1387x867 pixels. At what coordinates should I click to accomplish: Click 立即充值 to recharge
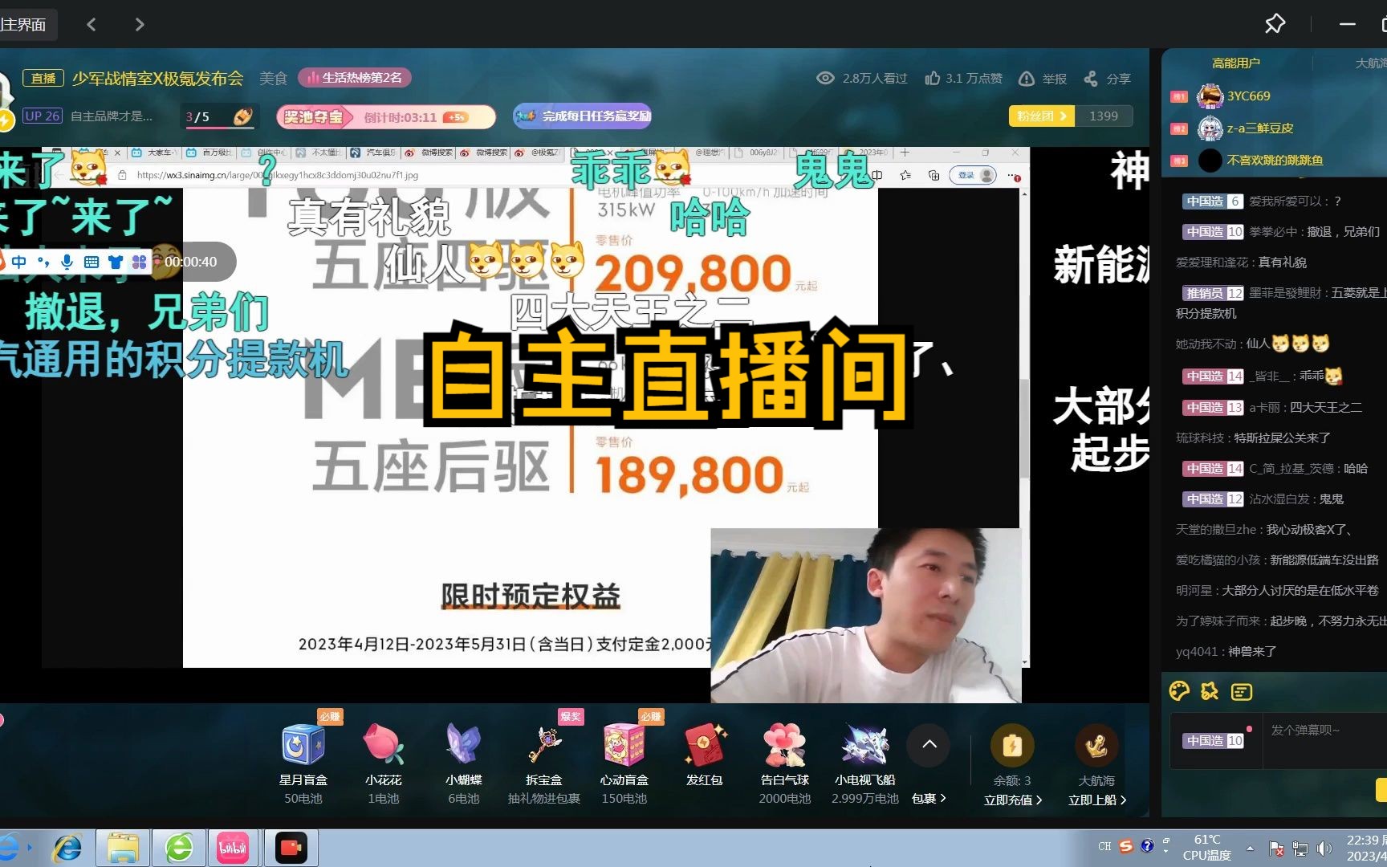[x=1012, y=800]
